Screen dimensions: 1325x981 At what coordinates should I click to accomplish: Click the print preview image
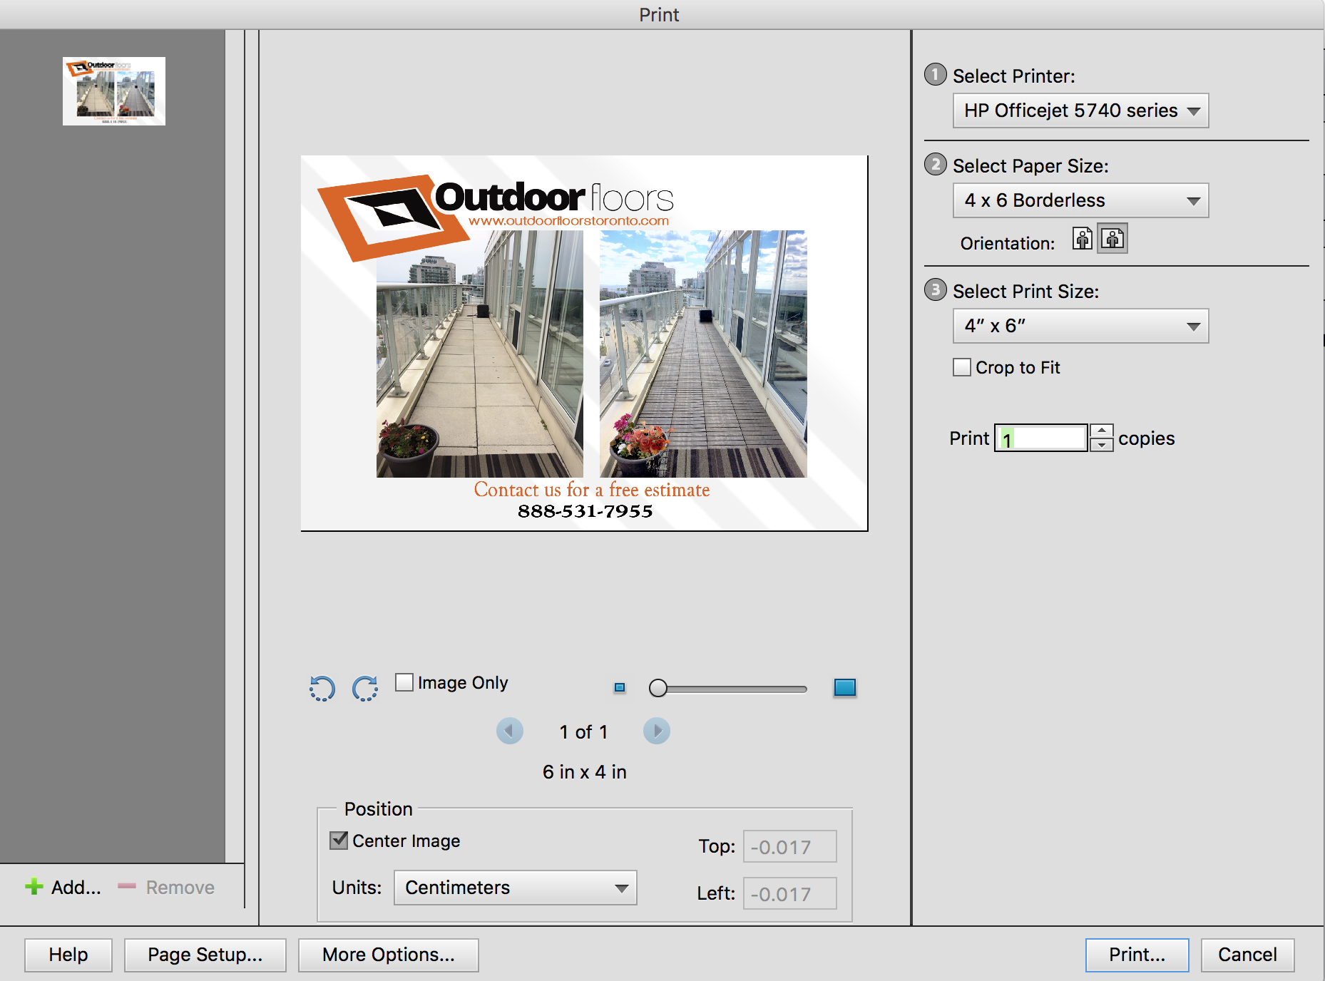coord(585,343)
